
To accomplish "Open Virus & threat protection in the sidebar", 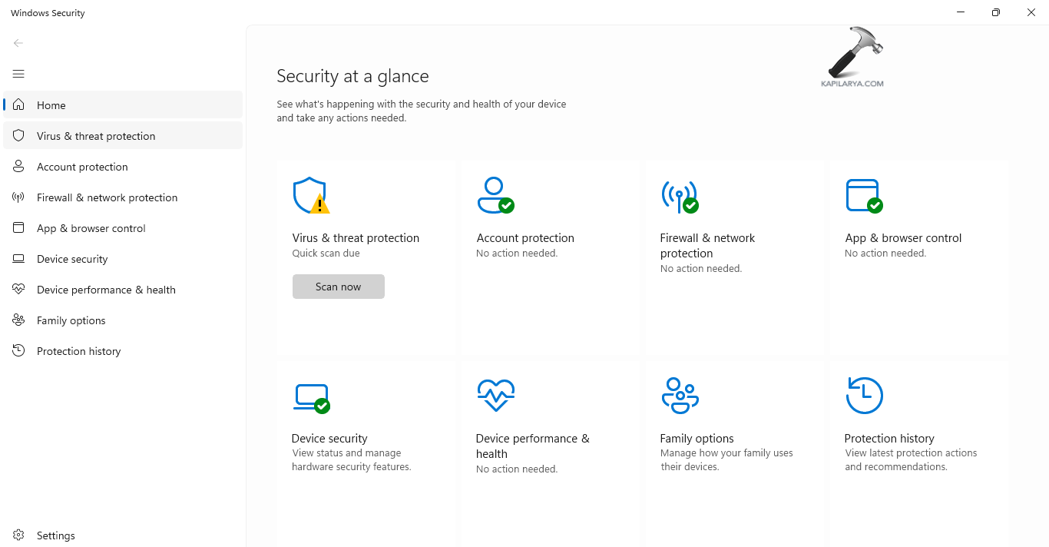I will tap(96, 136).
